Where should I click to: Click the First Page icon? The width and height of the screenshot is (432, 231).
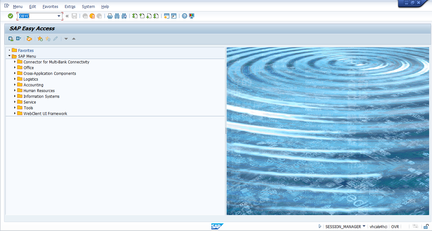tap(135, 16)
